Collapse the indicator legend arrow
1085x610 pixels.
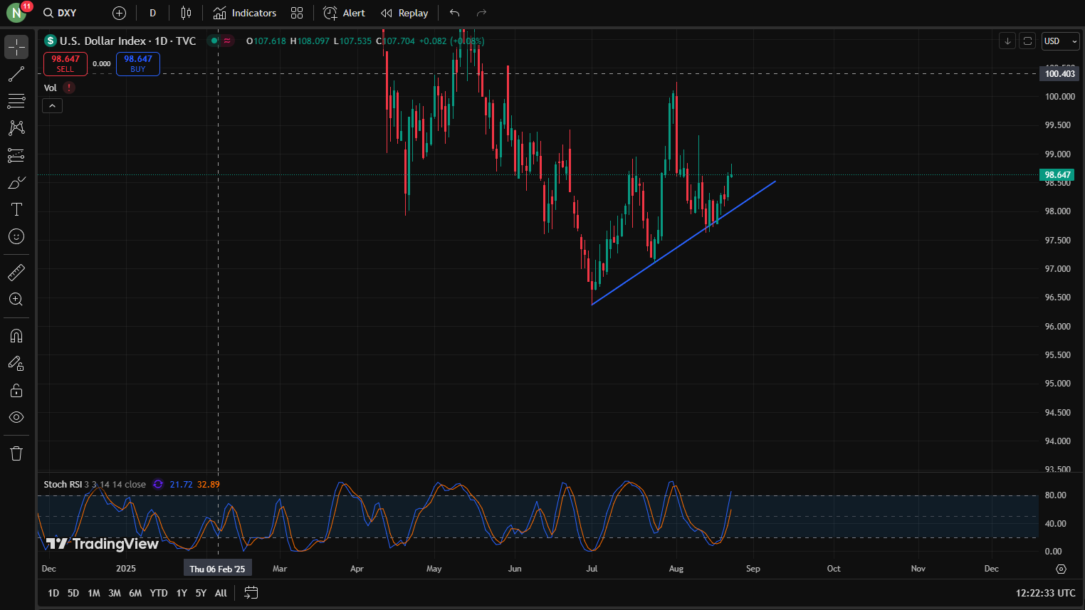53,105
